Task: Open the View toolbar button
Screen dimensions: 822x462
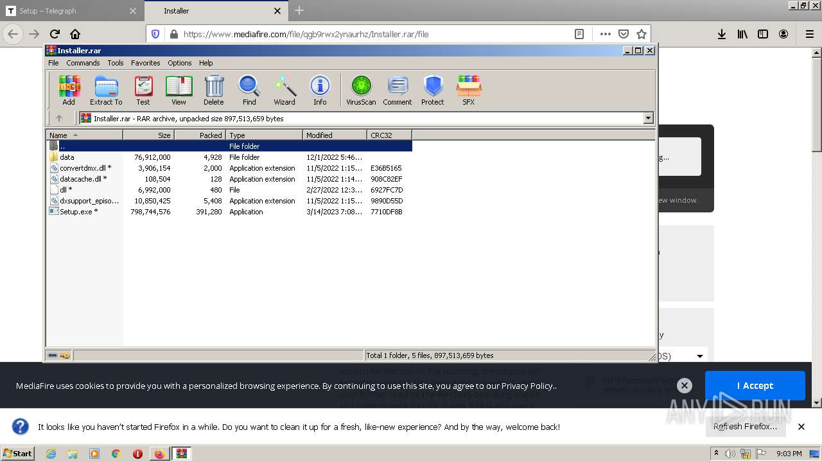Action: click(179, 90)
